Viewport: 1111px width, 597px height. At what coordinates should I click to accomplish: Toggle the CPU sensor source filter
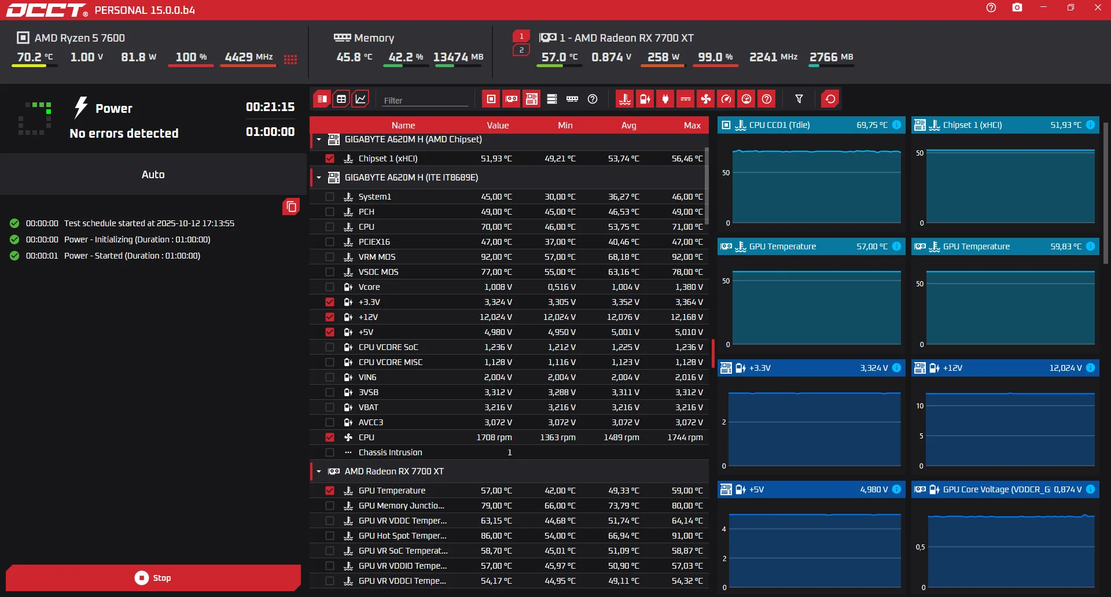coord(491,99)
